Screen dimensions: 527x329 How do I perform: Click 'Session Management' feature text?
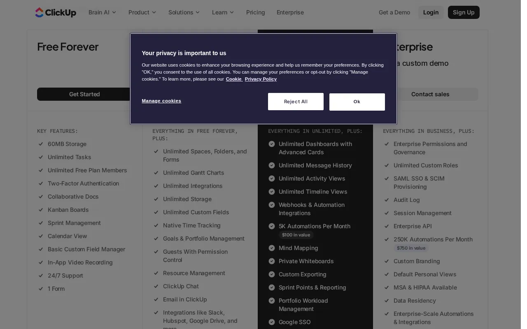422,213
